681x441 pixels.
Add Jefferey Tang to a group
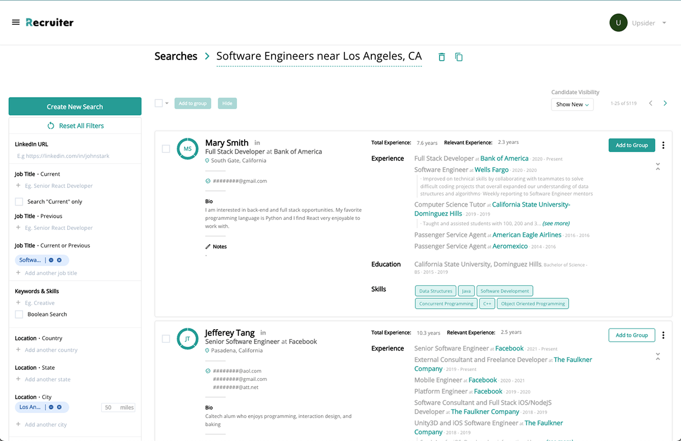pyautogui.click(x=631, y=335)
